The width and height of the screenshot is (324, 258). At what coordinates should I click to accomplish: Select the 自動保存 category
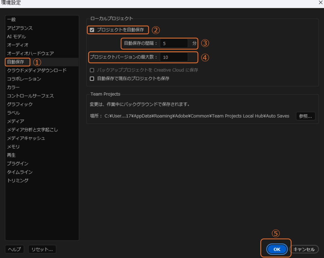pyautogui.click(x=16, y=62)
